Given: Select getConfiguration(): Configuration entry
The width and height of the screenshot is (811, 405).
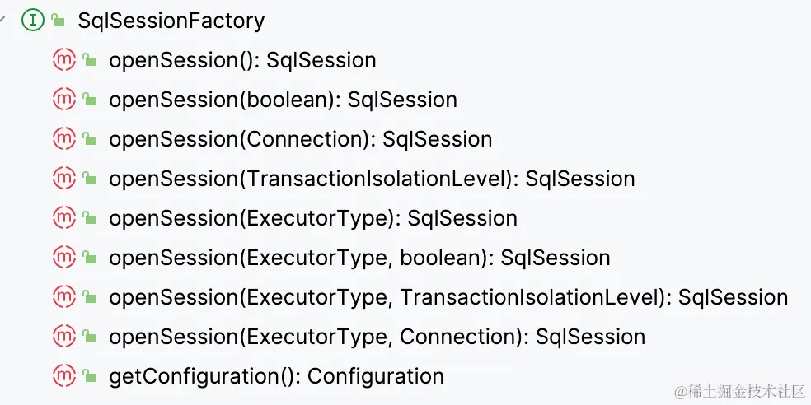Looking at the screenshot, I should coord(276,376).
